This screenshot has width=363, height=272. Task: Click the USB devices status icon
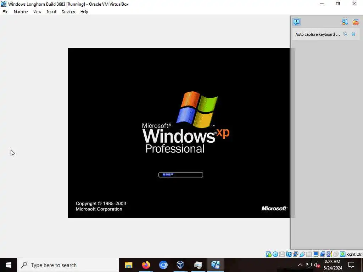click(x=302, y=254)
